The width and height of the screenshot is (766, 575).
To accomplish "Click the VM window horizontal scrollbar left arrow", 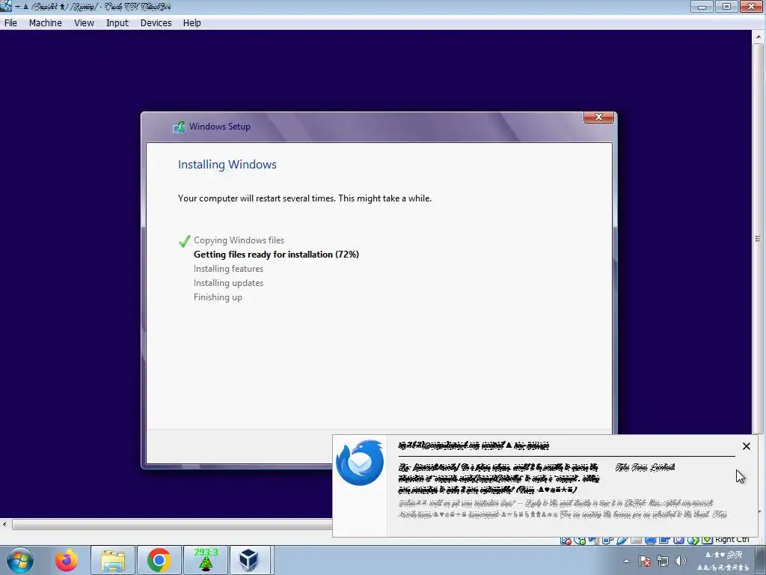I will coord(5,525).
